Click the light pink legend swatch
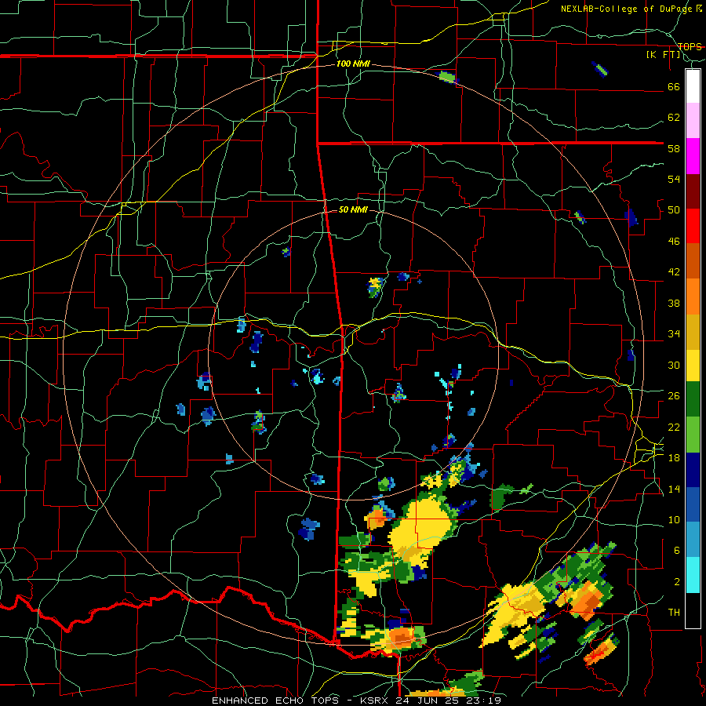Image resolution: width=706 pixels, height=706 pixels. (x=693, y=120)
